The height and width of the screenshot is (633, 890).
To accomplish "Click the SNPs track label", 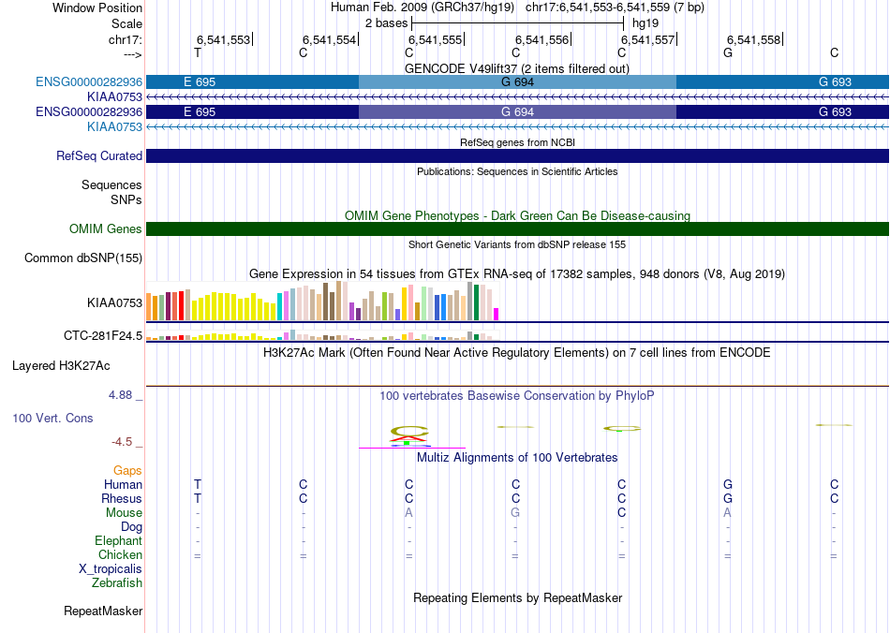I will click(126, 199).
